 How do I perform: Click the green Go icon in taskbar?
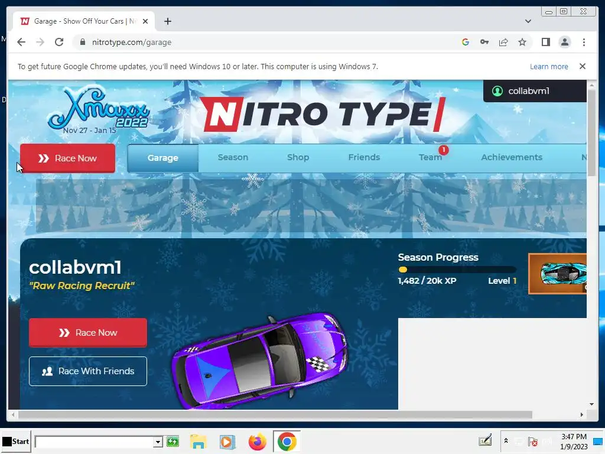click(x=173, y=441)
